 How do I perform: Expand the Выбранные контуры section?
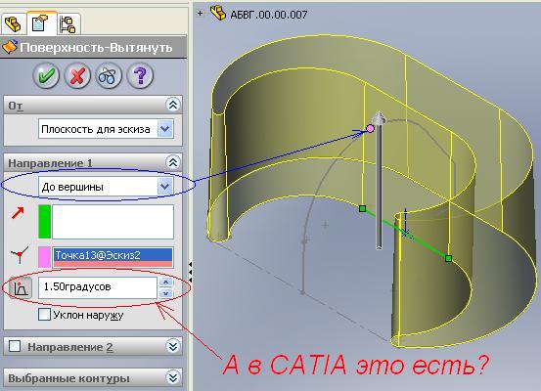[172, 377]
